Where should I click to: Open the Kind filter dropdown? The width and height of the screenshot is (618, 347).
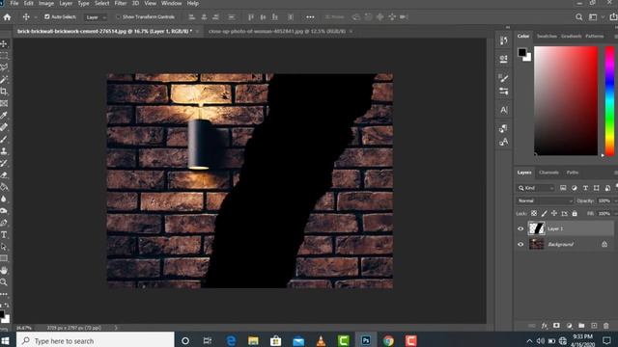coord(536,188)
